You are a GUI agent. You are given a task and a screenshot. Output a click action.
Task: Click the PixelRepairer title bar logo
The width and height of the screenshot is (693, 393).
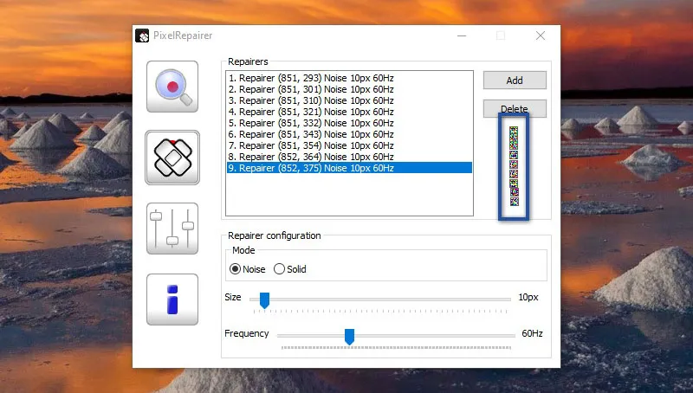pyautogui.click(x=142, y=35)
